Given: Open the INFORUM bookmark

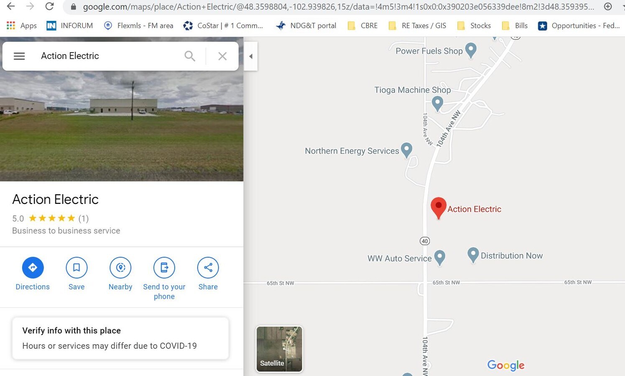Looking at the screenshot, I should (x=69, y=25).
